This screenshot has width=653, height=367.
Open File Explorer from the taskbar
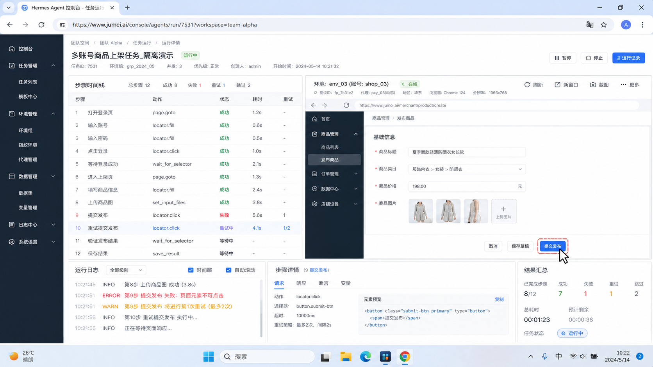pos(346,356)
